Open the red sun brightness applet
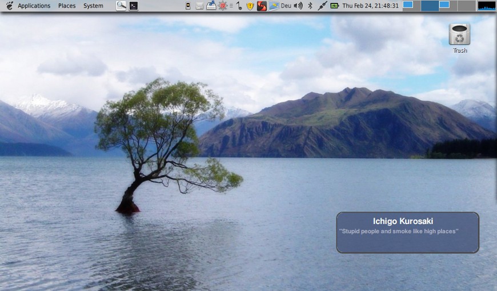 click(x=223, y=6)
